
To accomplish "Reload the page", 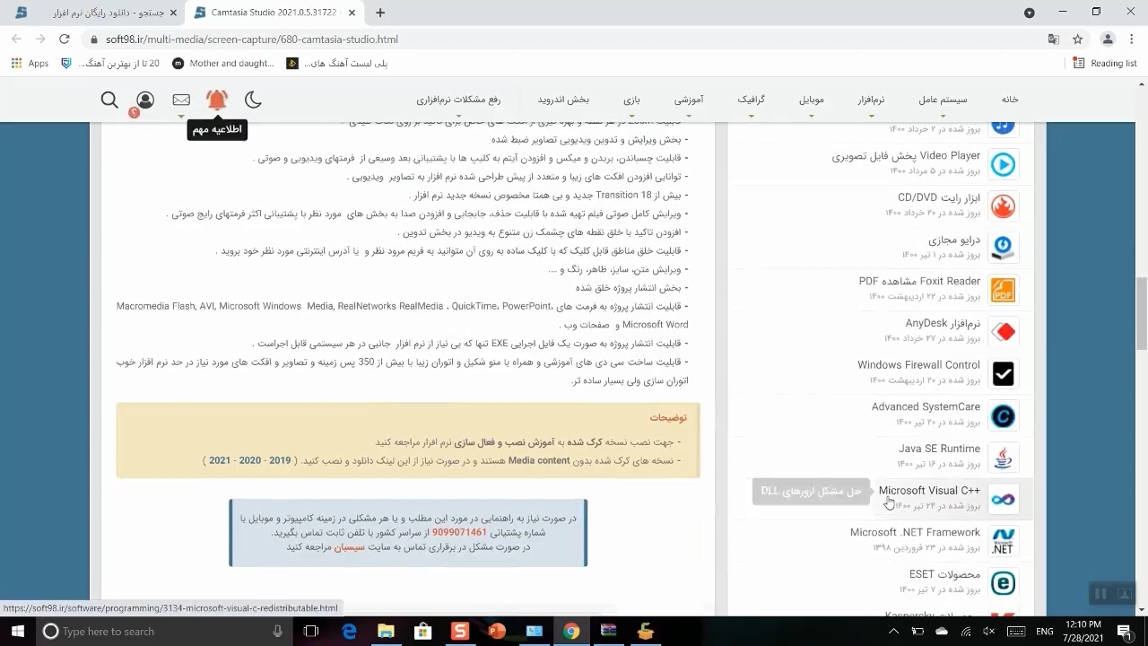I will (x=65, y=39).
